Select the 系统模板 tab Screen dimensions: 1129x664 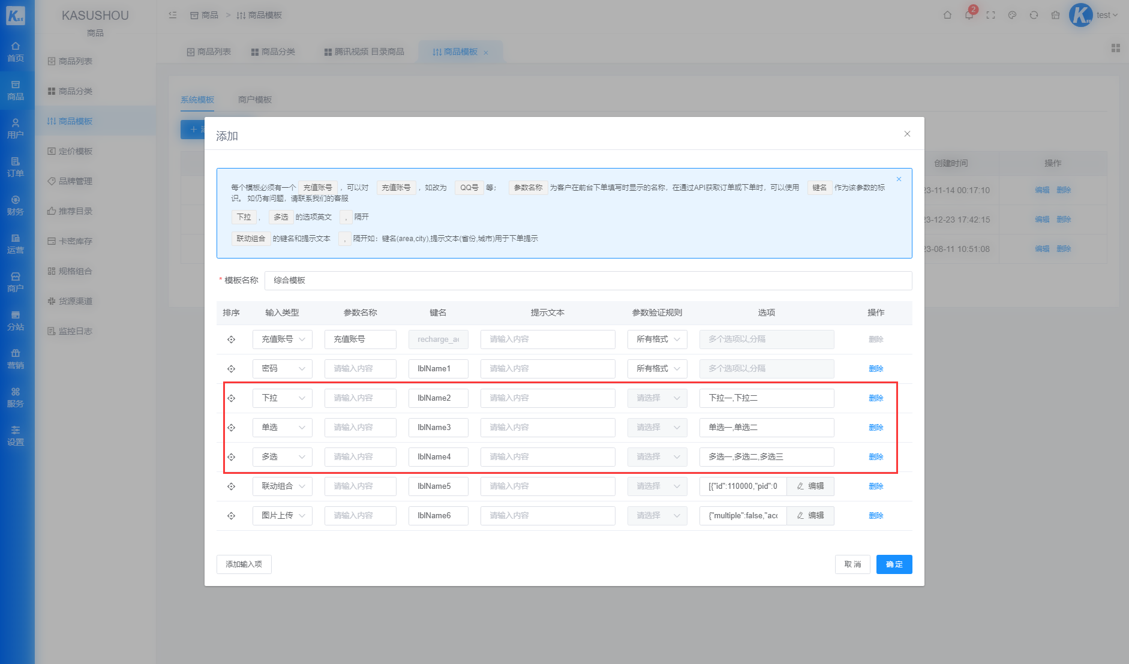coord(197,100)
